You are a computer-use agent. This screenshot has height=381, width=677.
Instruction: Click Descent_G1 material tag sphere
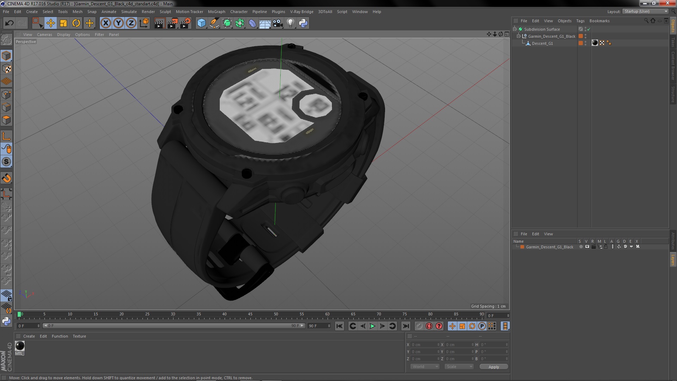pyautogui.click(x=595, y=43)
